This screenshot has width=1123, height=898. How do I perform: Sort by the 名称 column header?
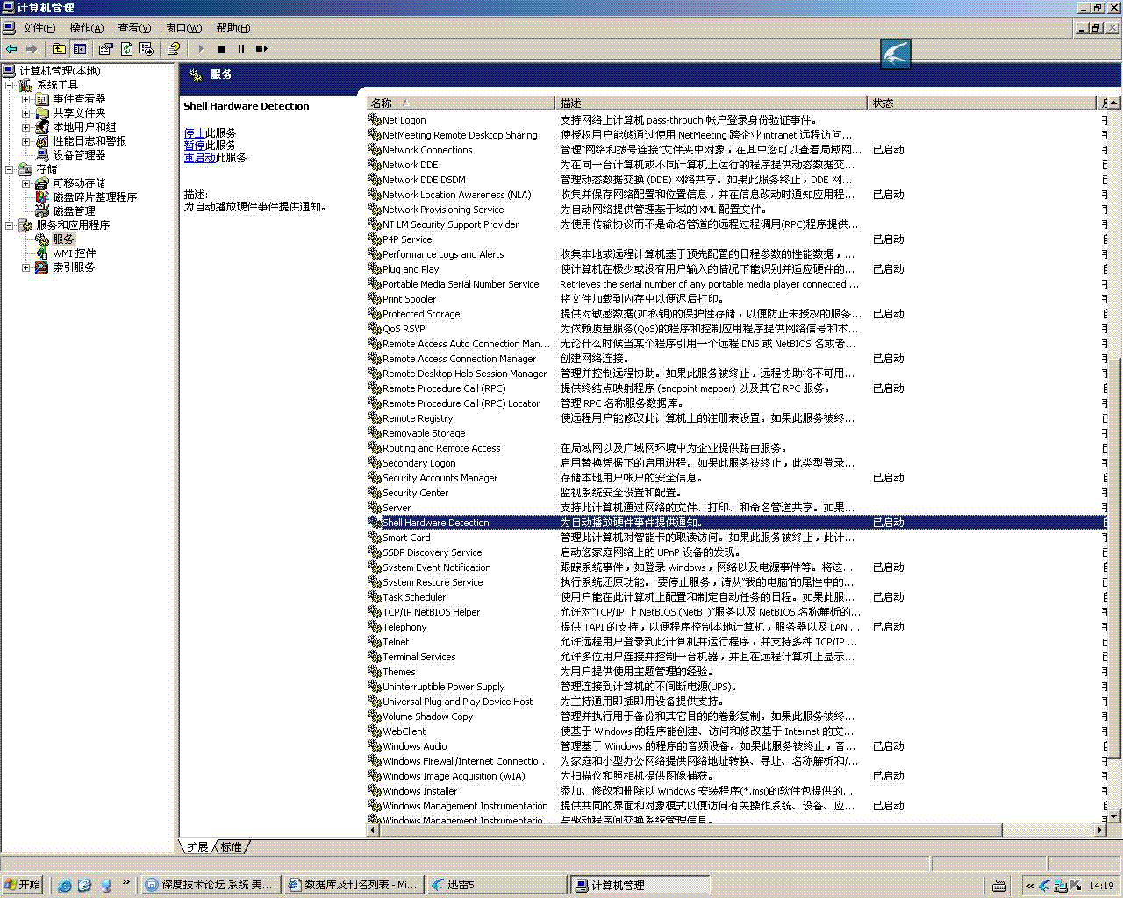pos(460,103)
